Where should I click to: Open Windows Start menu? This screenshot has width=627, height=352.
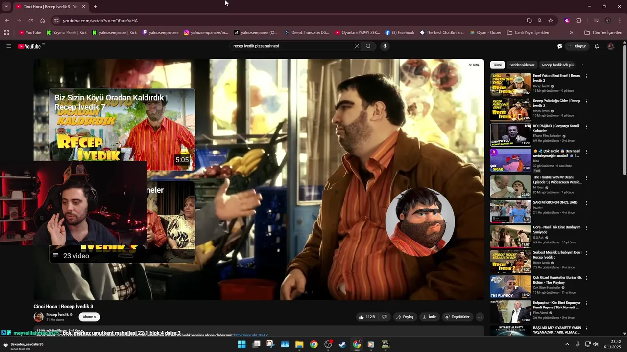[241, 344]
